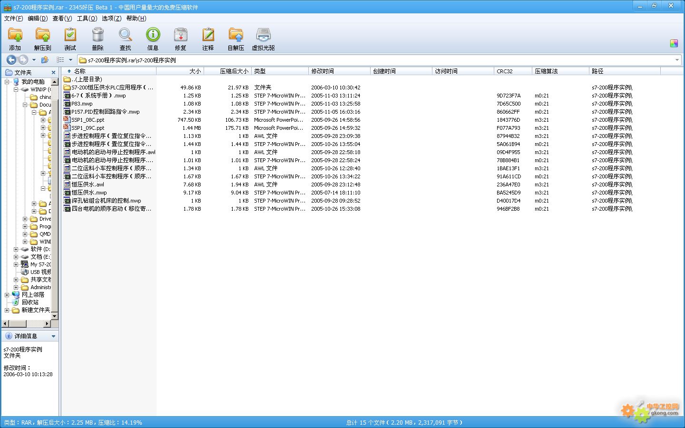Open the 查找 (Find) magnifier tool
This screenshot has width=685, height=428.
[x=126, y=35]
